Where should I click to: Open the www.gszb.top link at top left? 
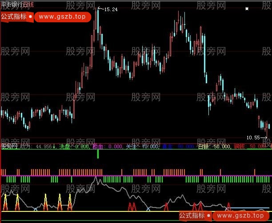(62, 16)
